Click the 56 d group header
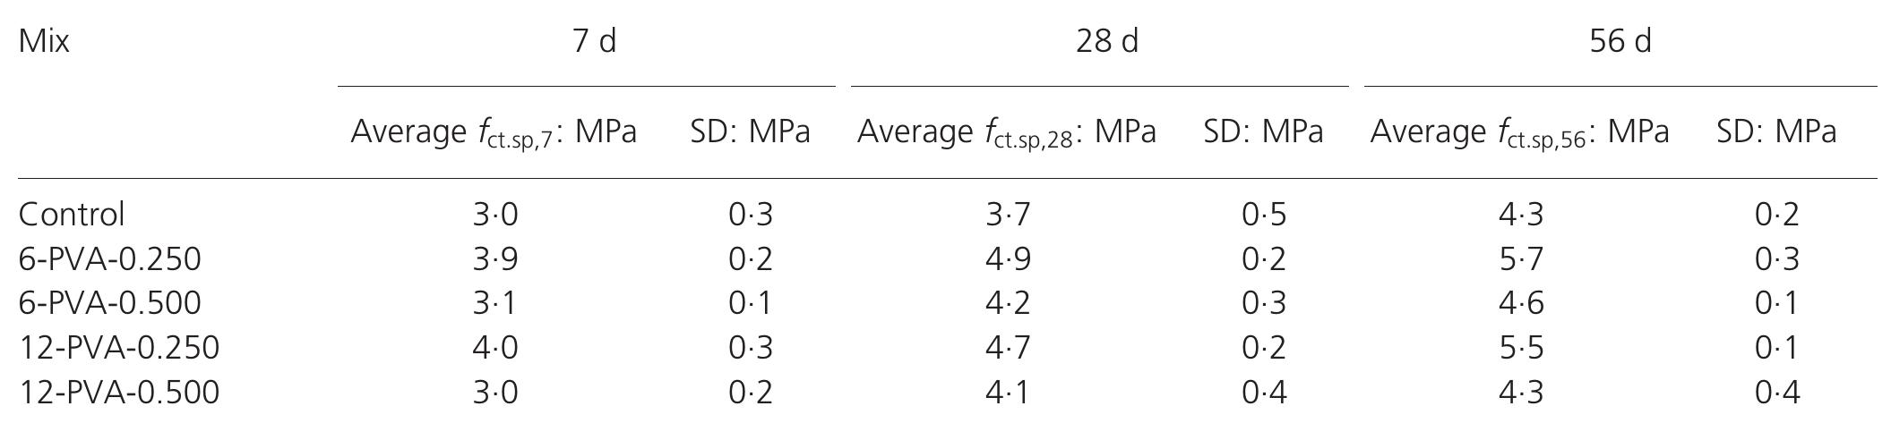1891x440 pixels. coord(1620,42)
